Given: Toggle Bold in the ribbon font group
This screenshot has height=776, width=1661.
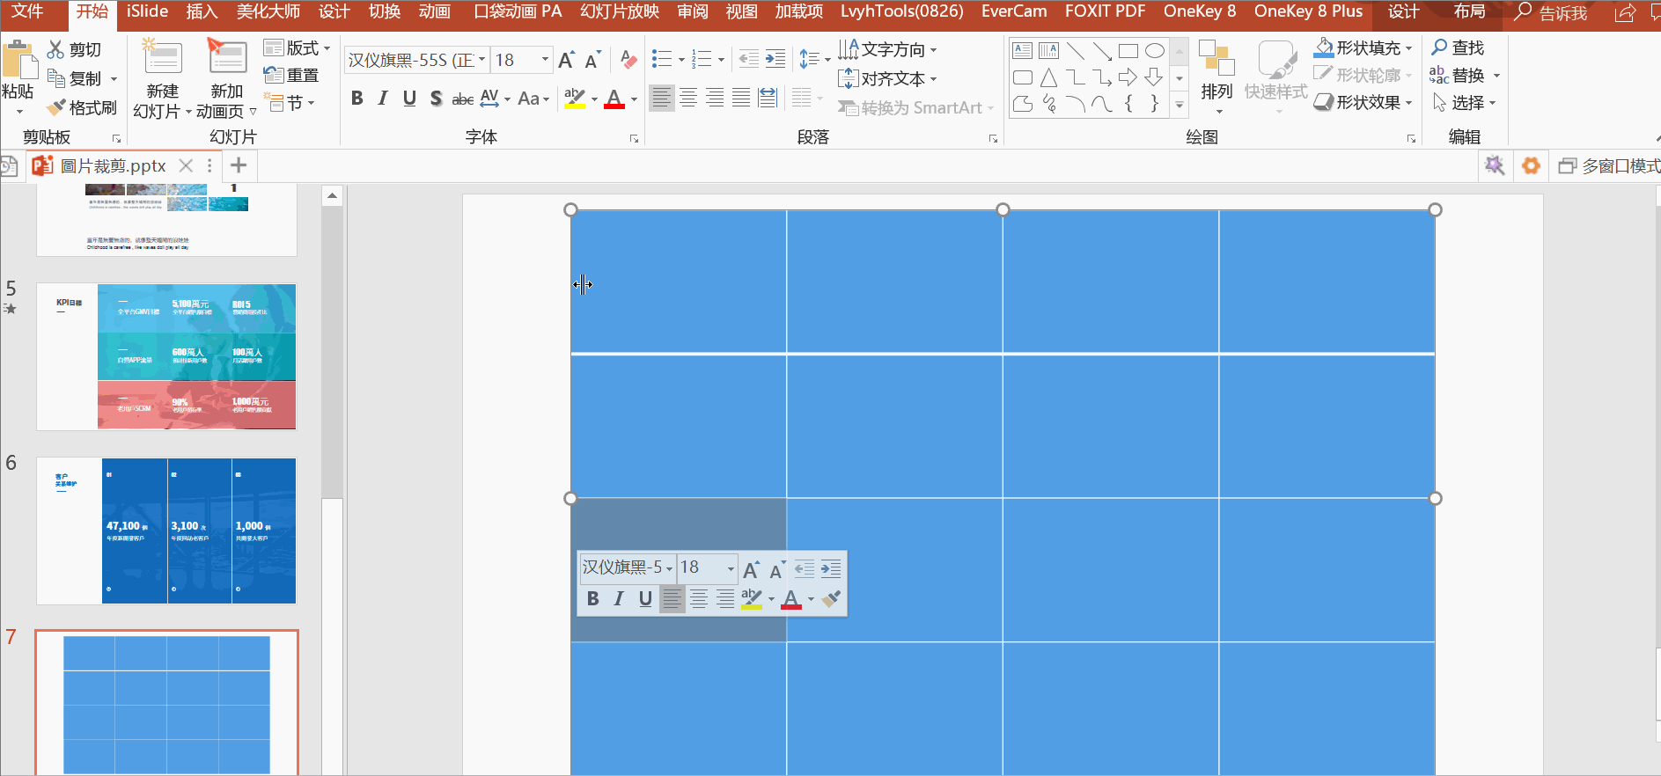Looking at the screenshot, I should [x=356, y=99].
